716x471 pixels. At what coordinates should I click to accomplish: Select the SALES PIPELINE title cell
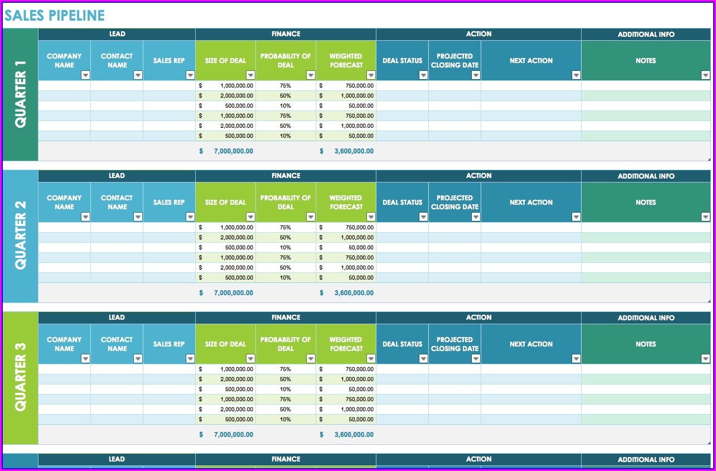55,16
